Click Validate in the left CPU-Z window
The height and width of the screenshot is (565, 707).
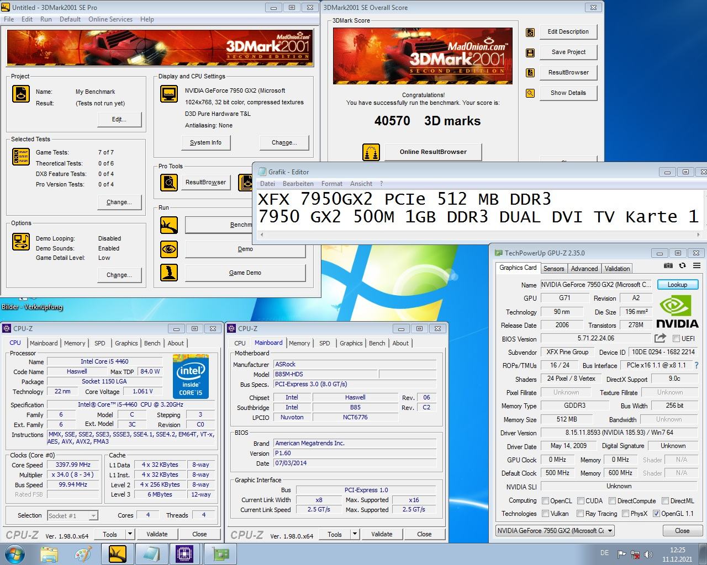pos(157,534)
